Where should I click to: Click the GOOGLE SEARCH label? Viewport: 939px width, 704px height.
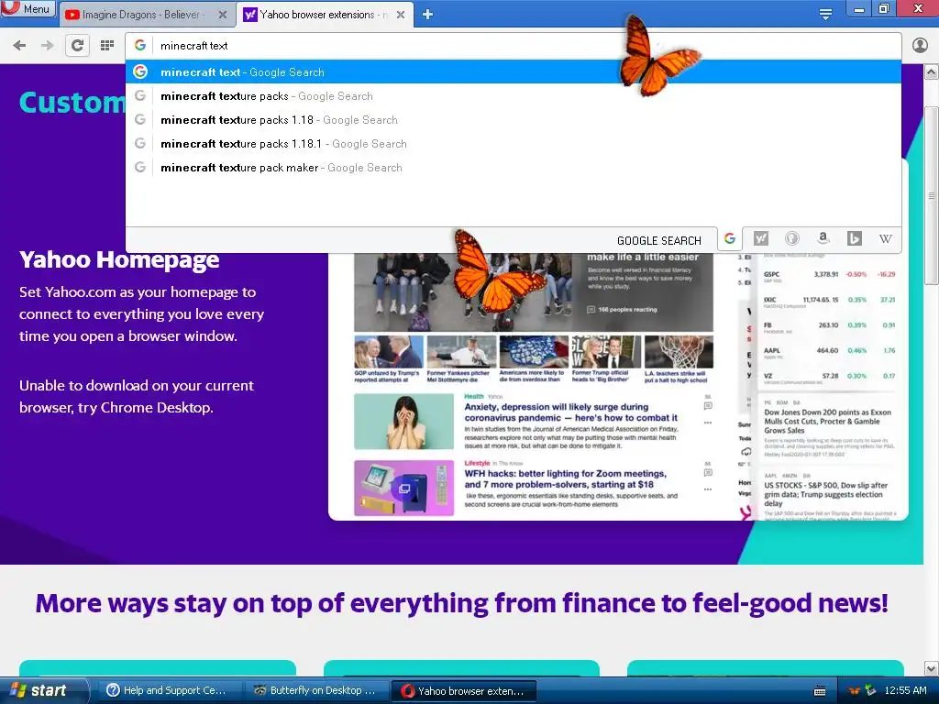click(658, 241)
